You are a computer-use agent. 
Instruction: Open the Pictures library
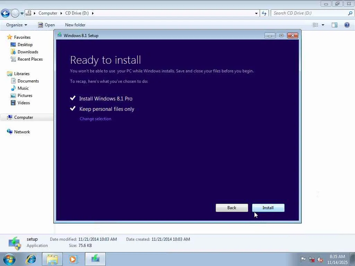pyautogui.click(x=25, y=96)
